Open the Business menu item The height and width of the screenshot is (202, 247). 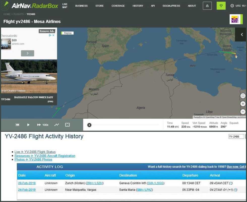click(81, 6)
